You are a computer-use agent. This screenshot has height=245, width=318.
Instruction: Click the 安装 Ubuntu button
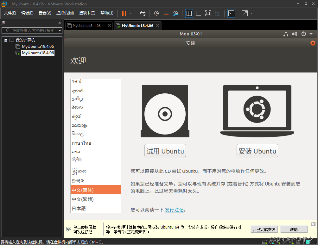257,151
